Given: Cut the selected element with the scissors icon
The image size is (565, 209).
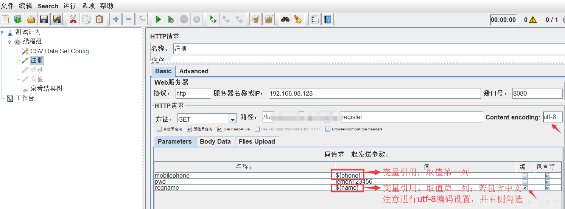Looking at the screenshot, I should [x=73, y=19].
